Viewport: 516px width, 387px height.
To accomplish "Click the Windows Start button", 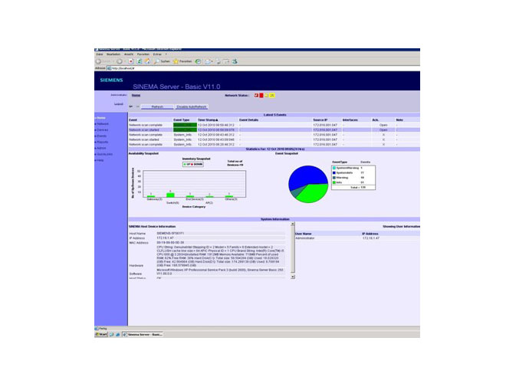I will 100,335.
